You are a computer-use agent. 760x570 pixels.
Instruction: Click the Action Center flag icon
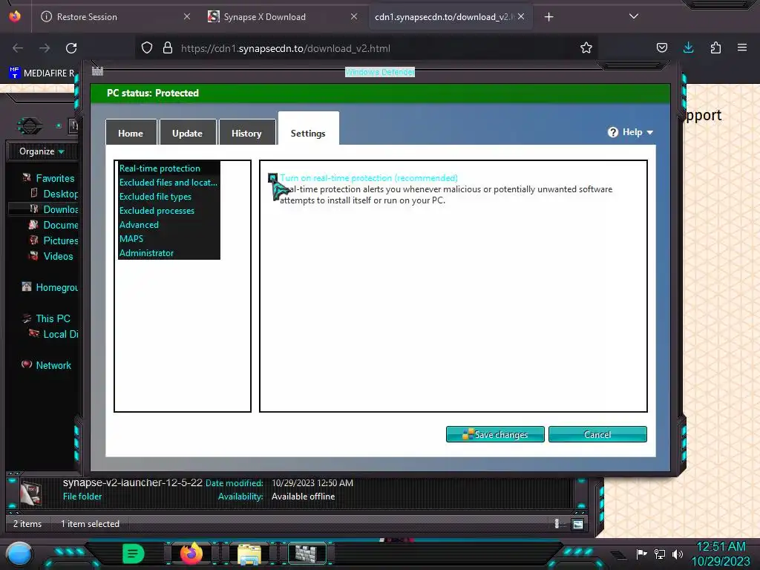coord(642,554)
